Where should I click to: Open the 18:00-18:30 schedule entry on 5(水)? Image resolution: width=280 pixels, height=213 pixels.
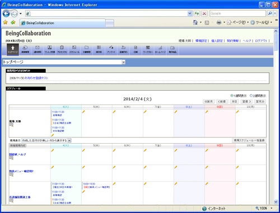tap(96, 186)
